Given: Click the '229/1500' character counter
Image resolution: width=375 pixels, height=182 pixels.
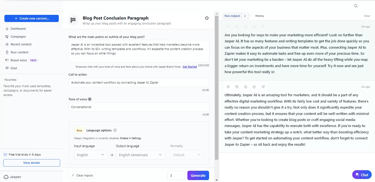Looking at the screenshot, I should click(x=204, y=65).
